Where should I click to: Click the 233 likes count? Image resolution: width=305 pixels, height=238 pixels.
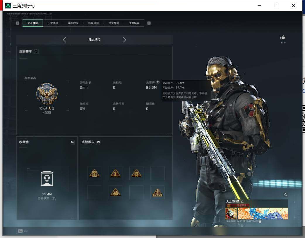(x=282, y=43)
